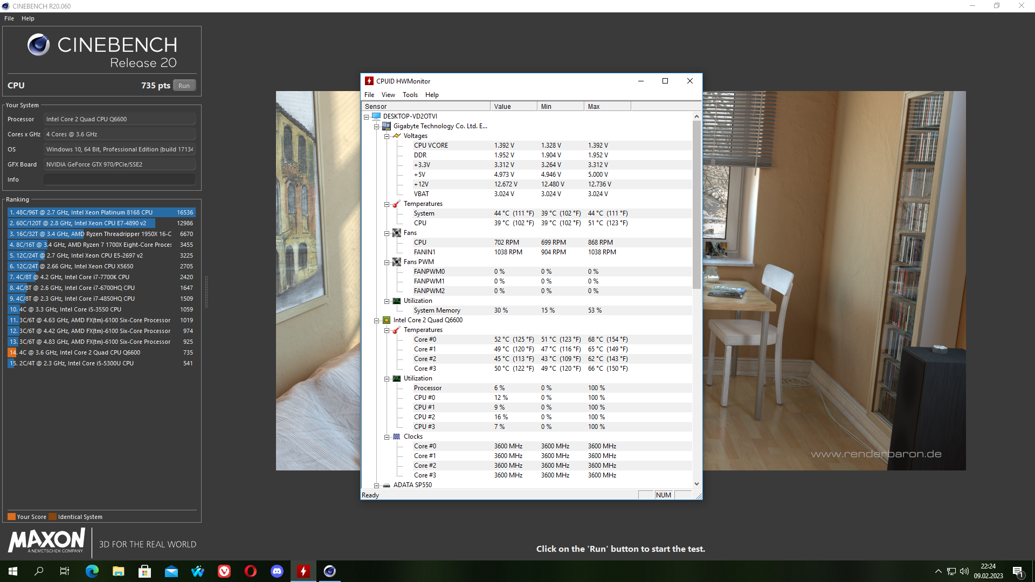Click the Max column header
Viewport: 1035px width, 582px height.
[x=606, y=107]
